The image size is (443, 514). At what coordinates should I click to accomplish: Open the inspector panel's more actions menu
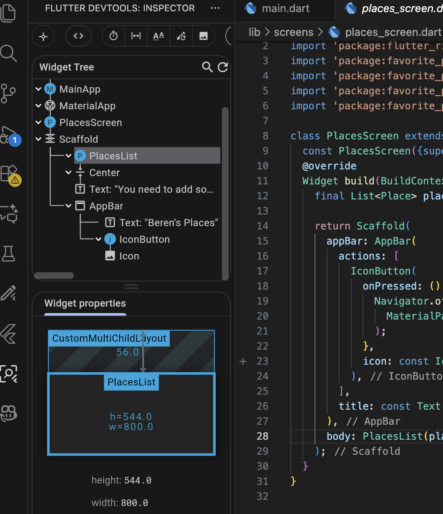click(215, 8)
